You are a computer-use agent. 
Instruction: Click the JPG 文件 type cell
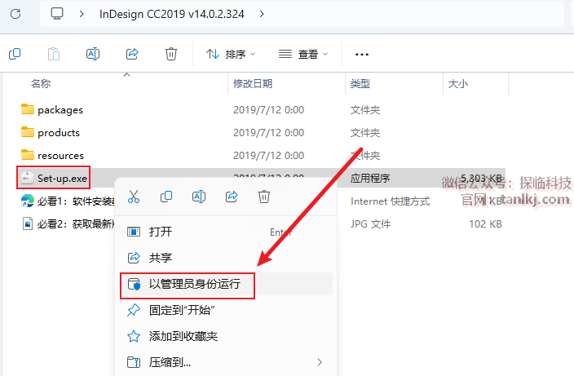(x=370, y=224)
